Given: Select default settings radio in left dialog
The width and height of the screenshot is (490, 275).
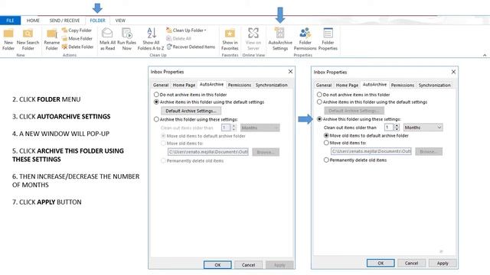Looking at the screenshot, I should (x=156, y=102).
